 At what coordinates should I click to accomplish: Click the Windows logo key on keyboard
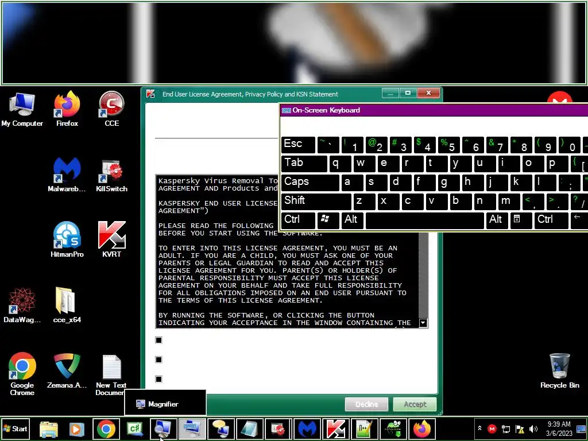coord(328,220)
